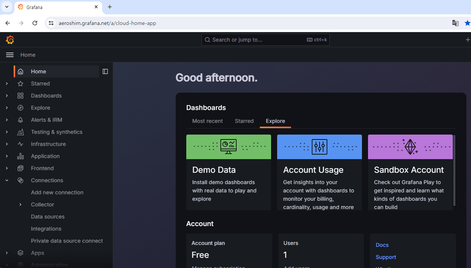
Task: Click the Home breadcrumb
Action: click(28, 55)
